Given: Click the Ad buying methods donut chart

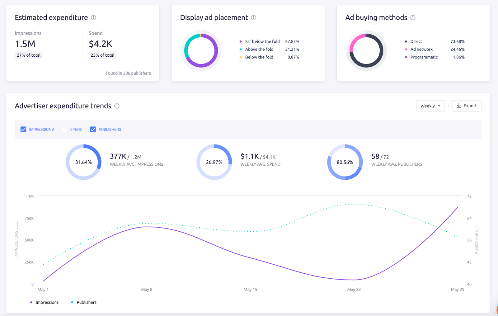Looking at the screenshot, I should pos(366,50).
